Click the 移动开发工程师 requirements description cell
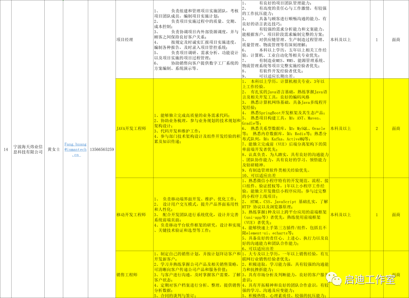Screen dimensions: 409x298 285,215
